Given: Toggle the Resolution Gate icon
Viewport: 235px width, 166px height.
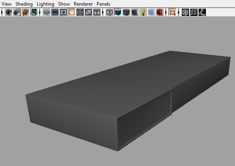Looking at the screenshot, I should tap(63, 12).
